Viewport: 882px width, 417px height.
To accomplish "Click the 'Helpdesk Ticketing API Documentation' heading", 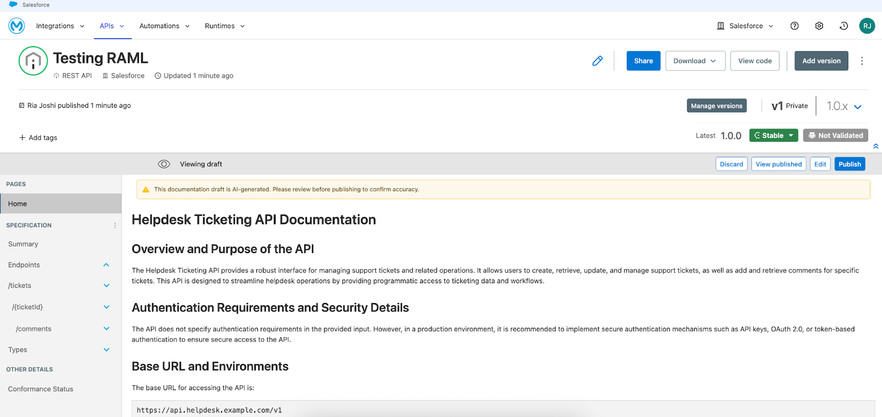I will [x=254, y=220].
